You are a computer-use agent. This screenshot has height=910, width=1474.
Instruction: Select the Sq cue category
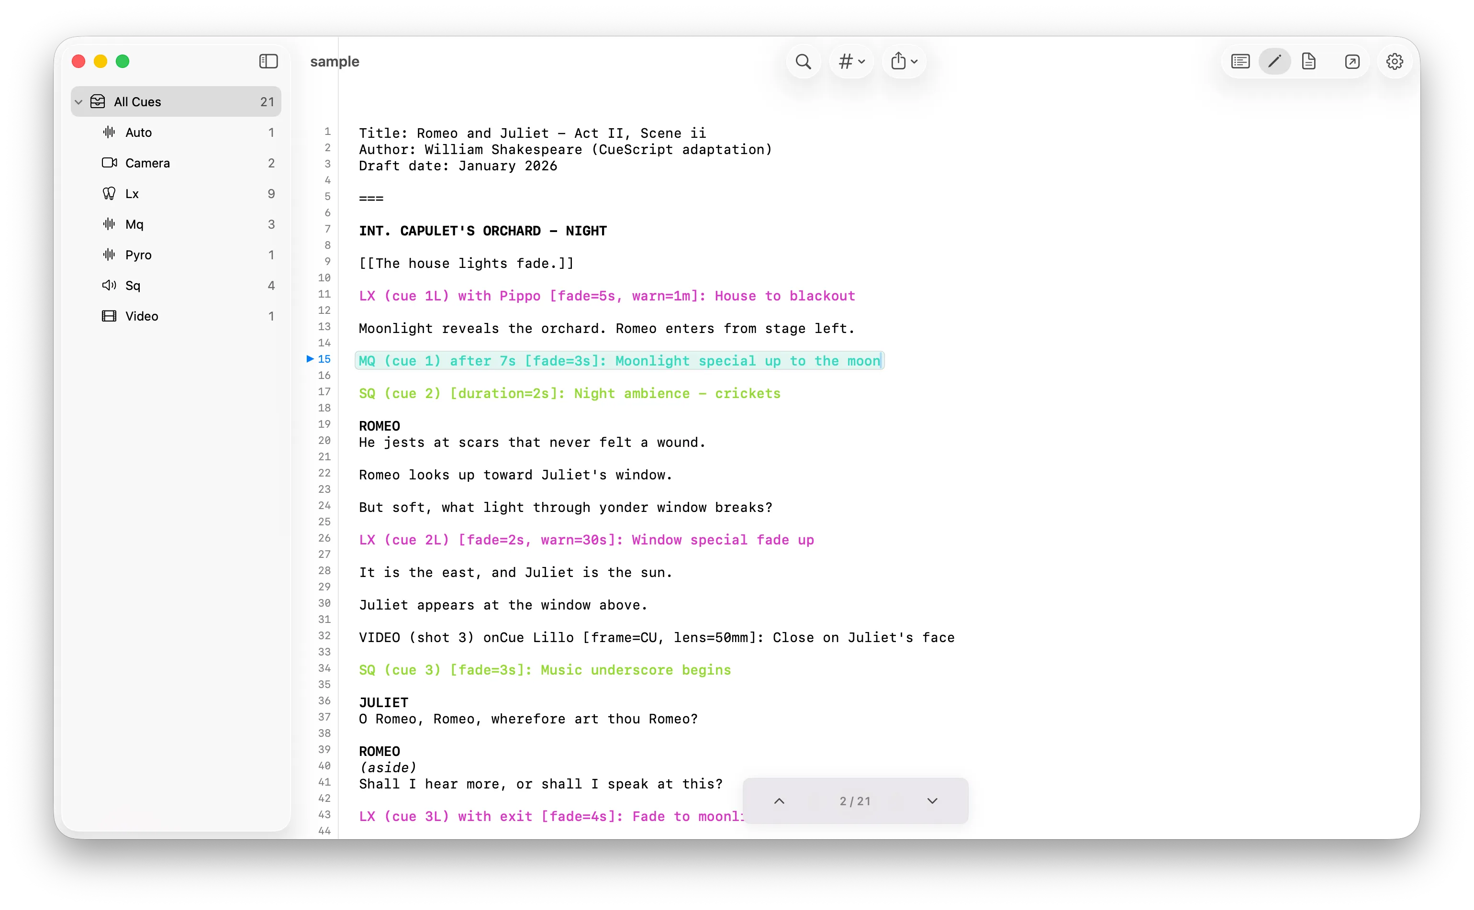[x=176, y=285]
